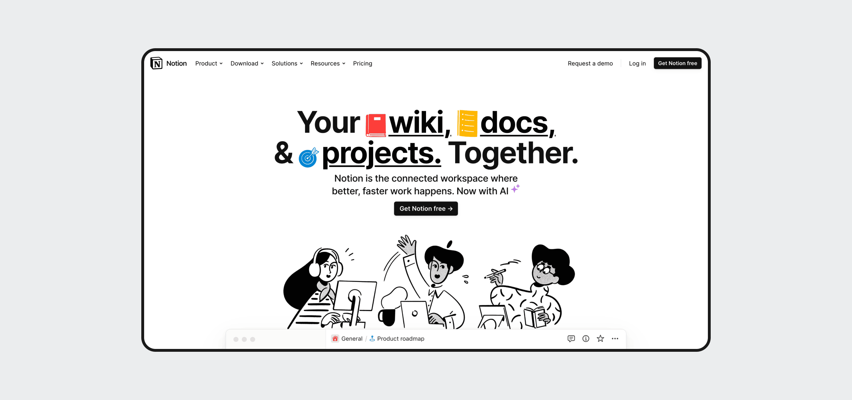Open the Resources menu
The image size is (852, 400).
click(327, 63)
